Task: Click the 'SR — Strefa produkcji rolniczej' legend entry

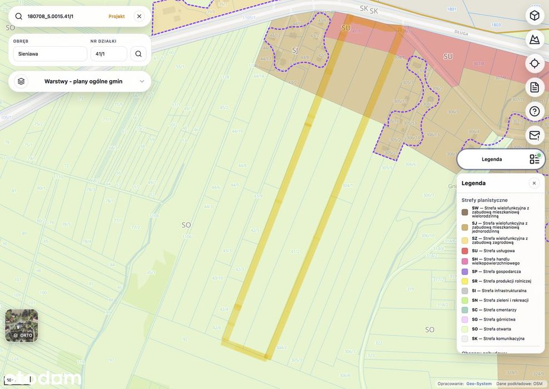Action: pos(501,281)
